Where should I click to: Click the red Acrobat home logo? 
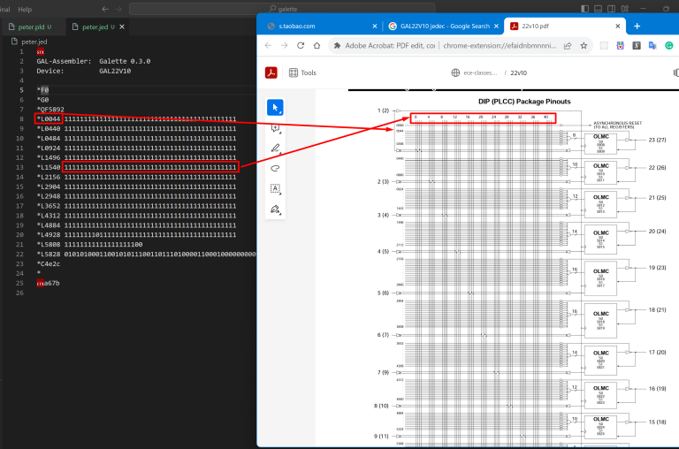tap(271, 72)
